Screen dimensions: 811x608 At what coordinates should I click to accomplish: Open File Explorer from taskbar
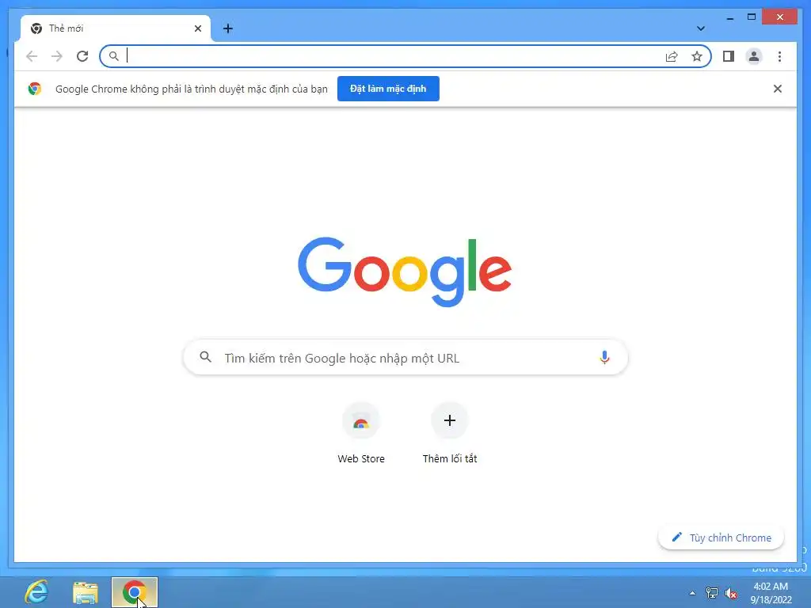[x=86, y=592]
